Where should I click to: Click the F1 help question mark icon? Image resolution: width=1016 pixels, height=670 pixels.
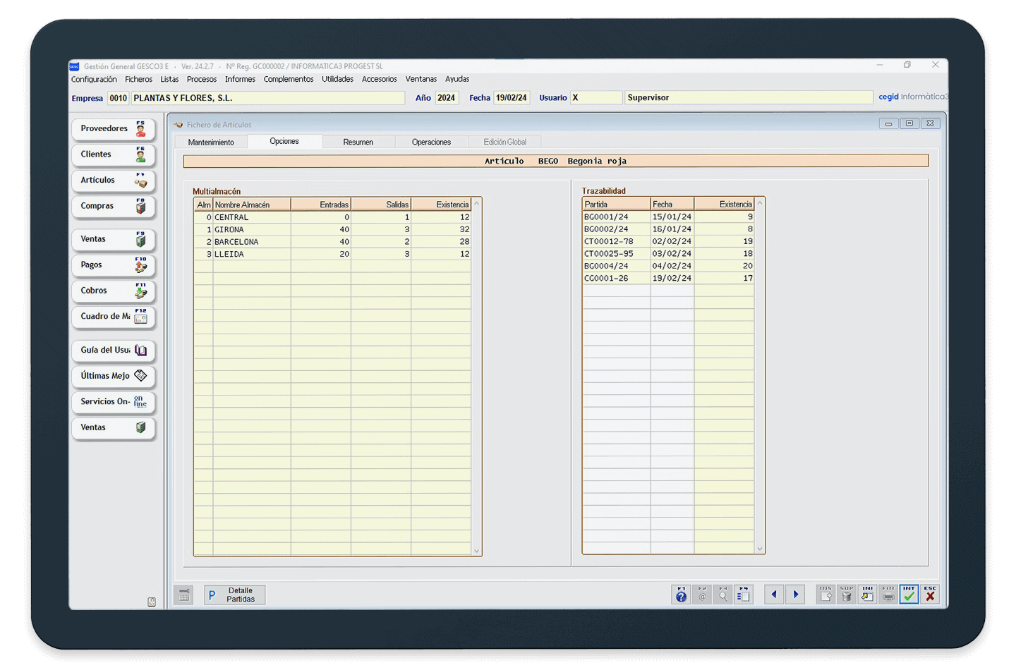pyautogui.click(x=681, y=595)
